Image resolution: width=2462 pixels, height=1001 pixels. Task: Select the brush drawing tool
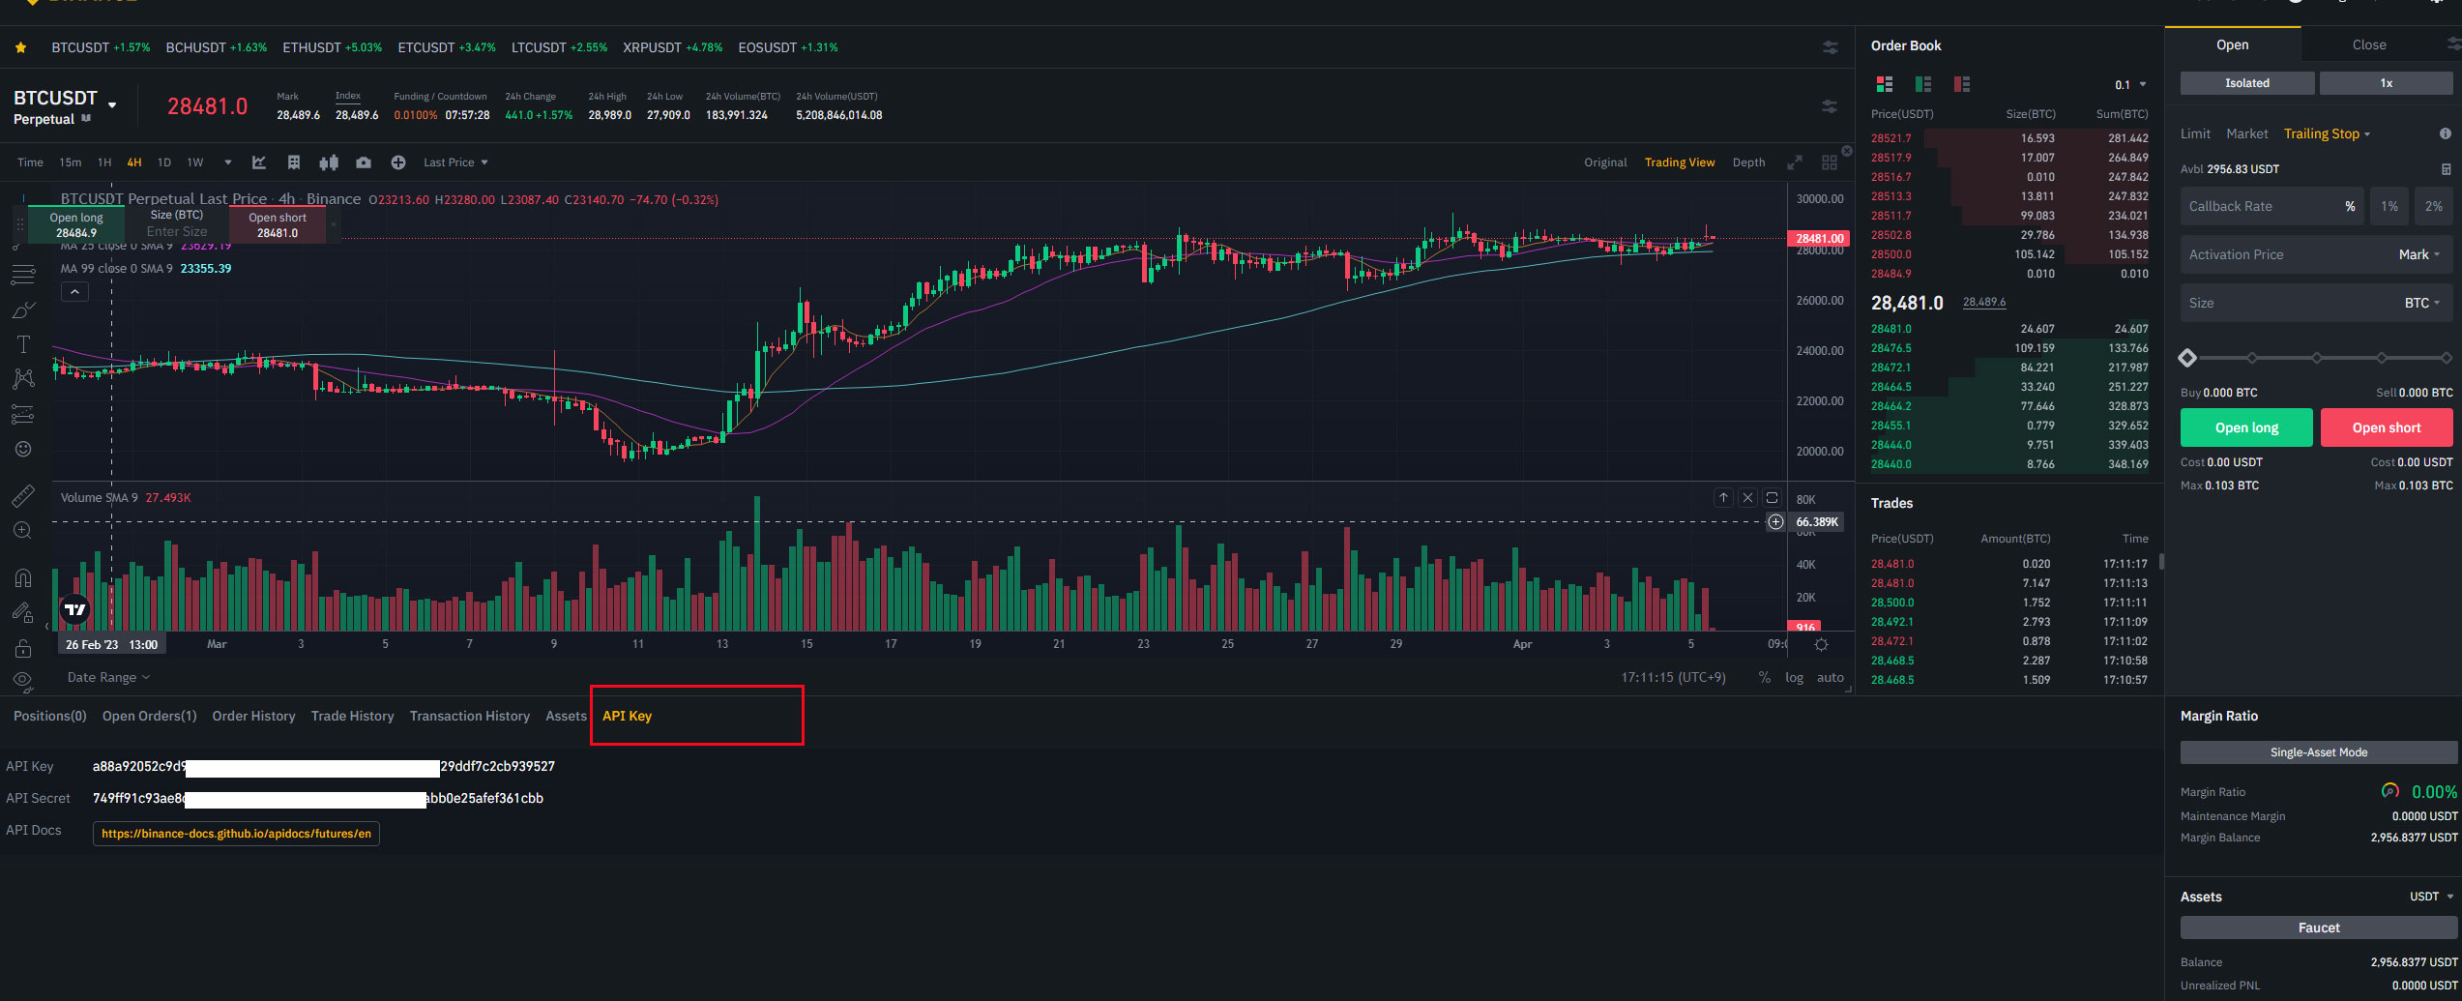coord(23,310)
